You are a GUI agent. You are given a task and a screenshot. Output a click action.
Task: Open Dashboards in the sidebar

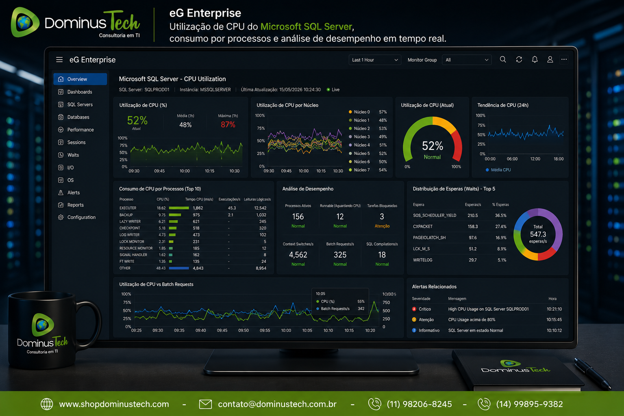(x=80, y=92)
